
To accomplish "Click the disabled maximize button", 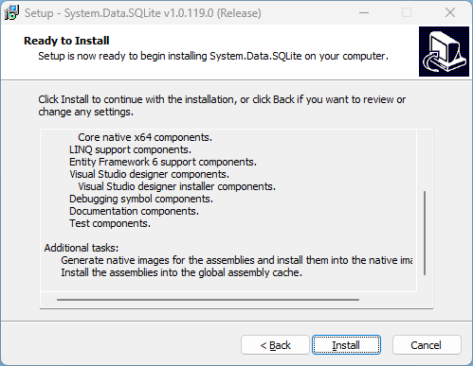I will [407, 13].
